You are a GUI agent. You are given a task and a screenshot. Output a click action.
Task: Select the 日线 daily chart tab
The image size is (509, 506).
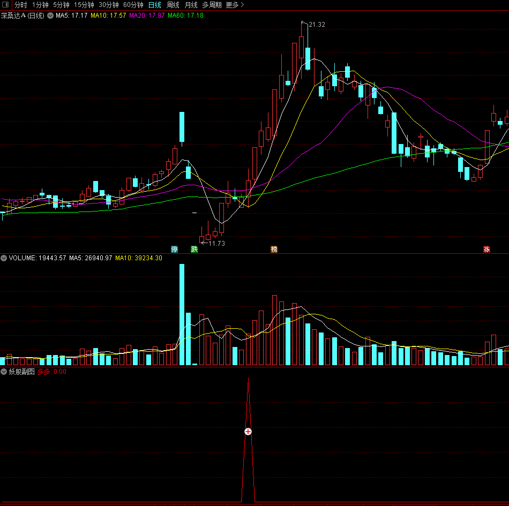(155, 5)
